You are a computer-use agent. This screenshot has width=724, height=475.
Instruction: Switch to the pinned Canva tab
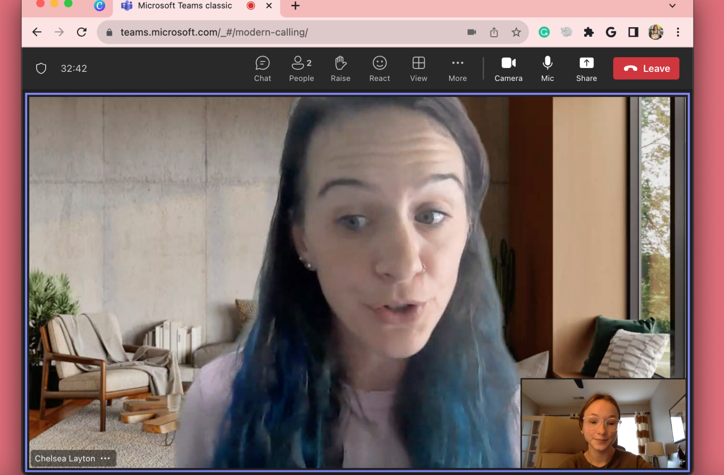point(100,6)
